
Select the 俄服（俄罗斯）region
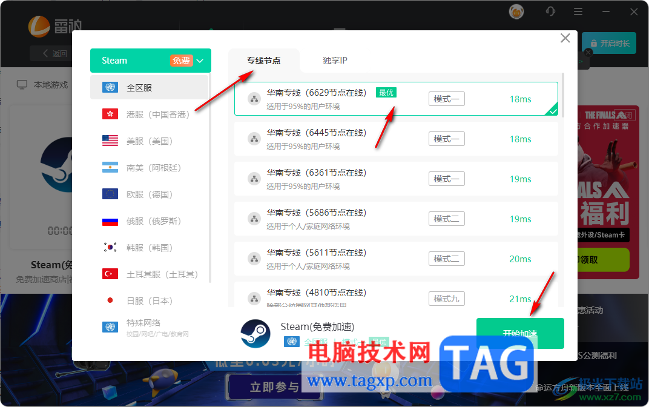[x=149, y=221]
